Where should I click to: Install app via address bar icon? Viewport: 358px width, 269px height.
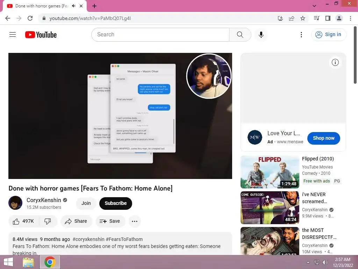[x=280, y=18]
